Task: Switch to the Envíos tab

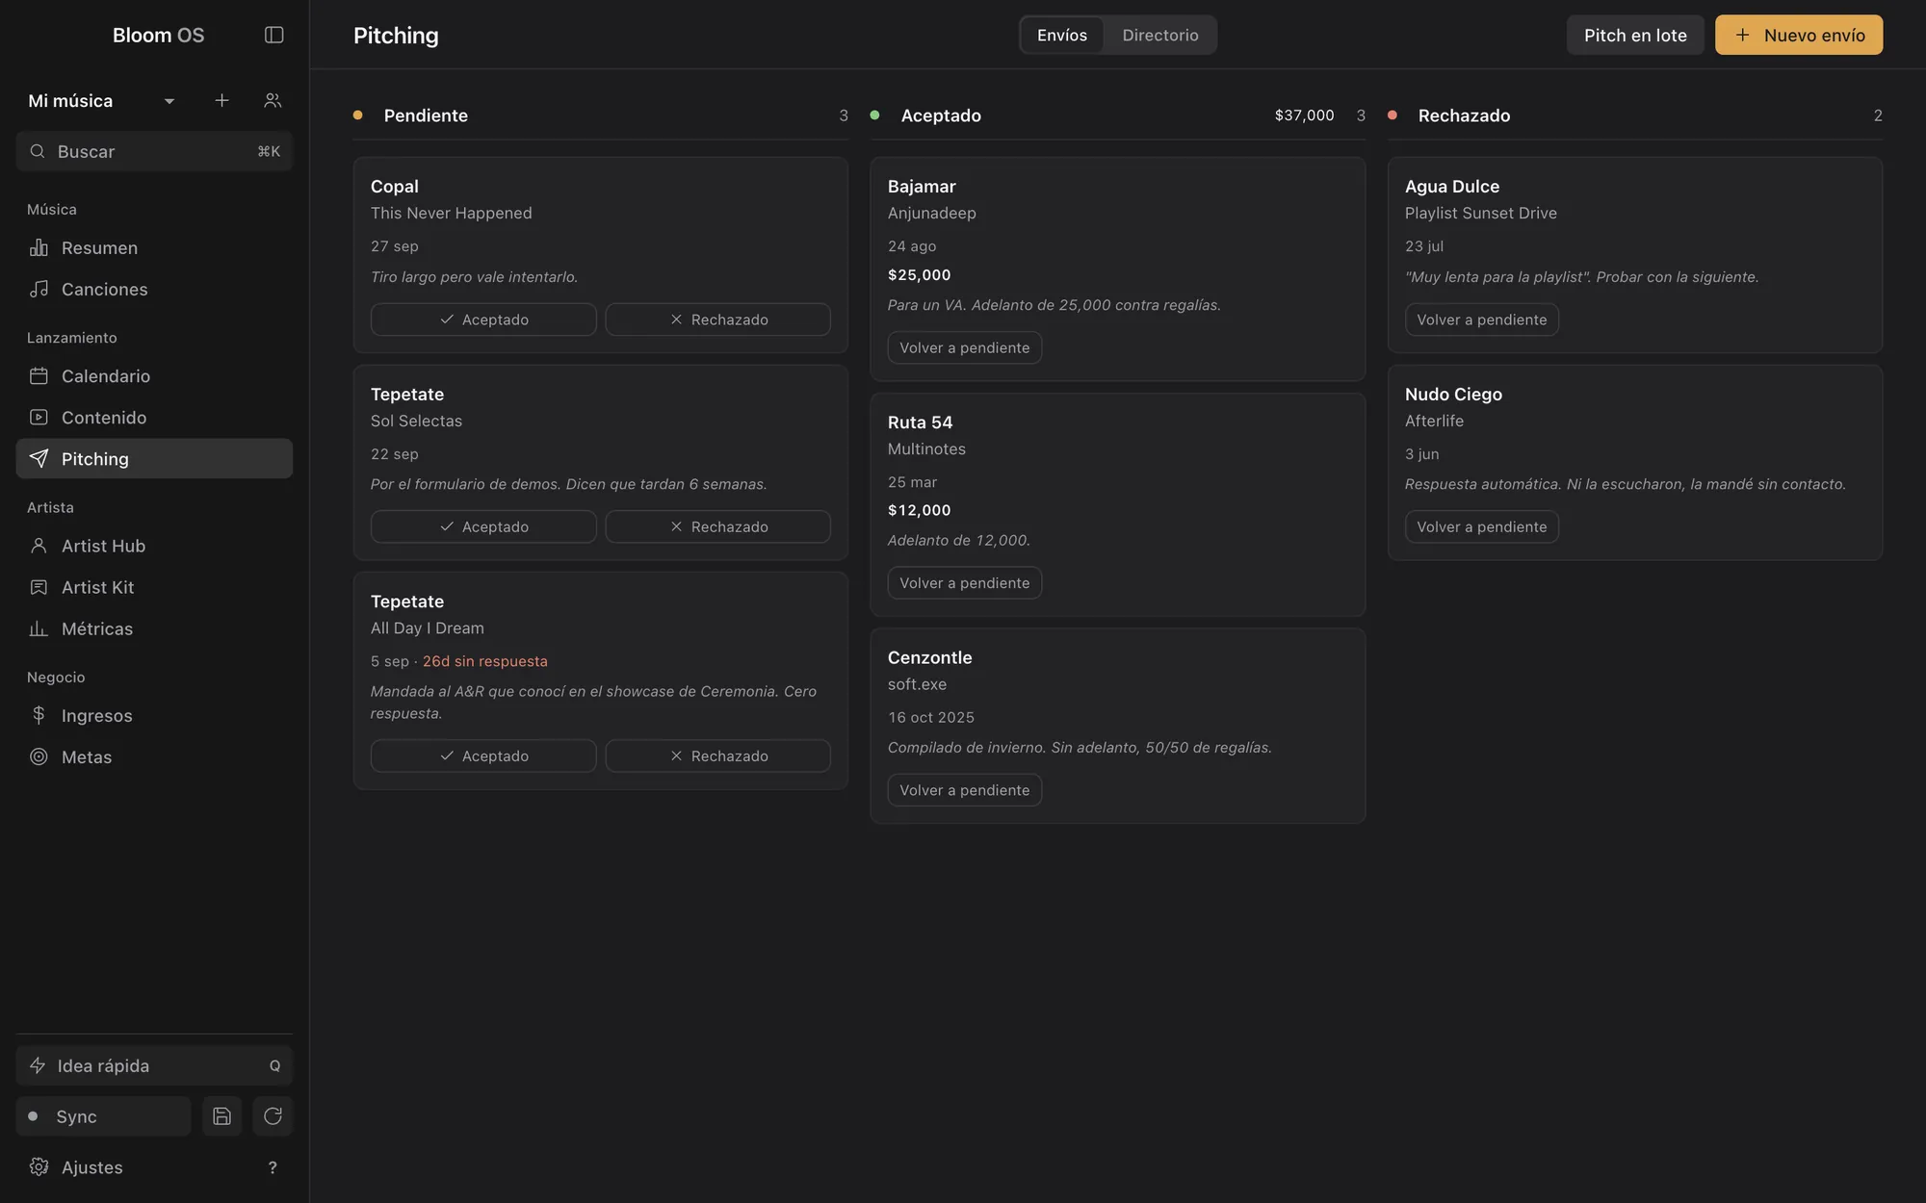Action: point(1062,35)
